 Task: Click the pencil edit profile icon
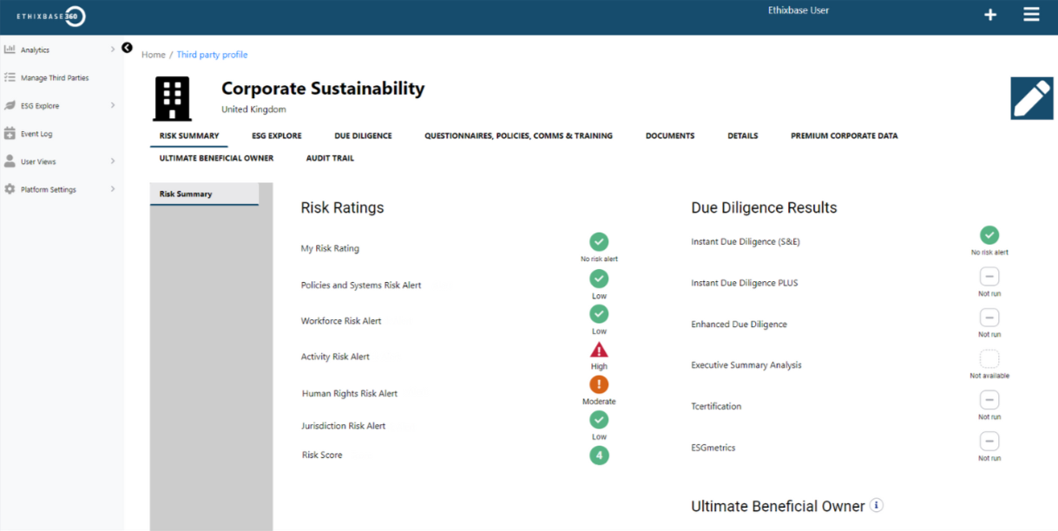tap(1031, 98)
